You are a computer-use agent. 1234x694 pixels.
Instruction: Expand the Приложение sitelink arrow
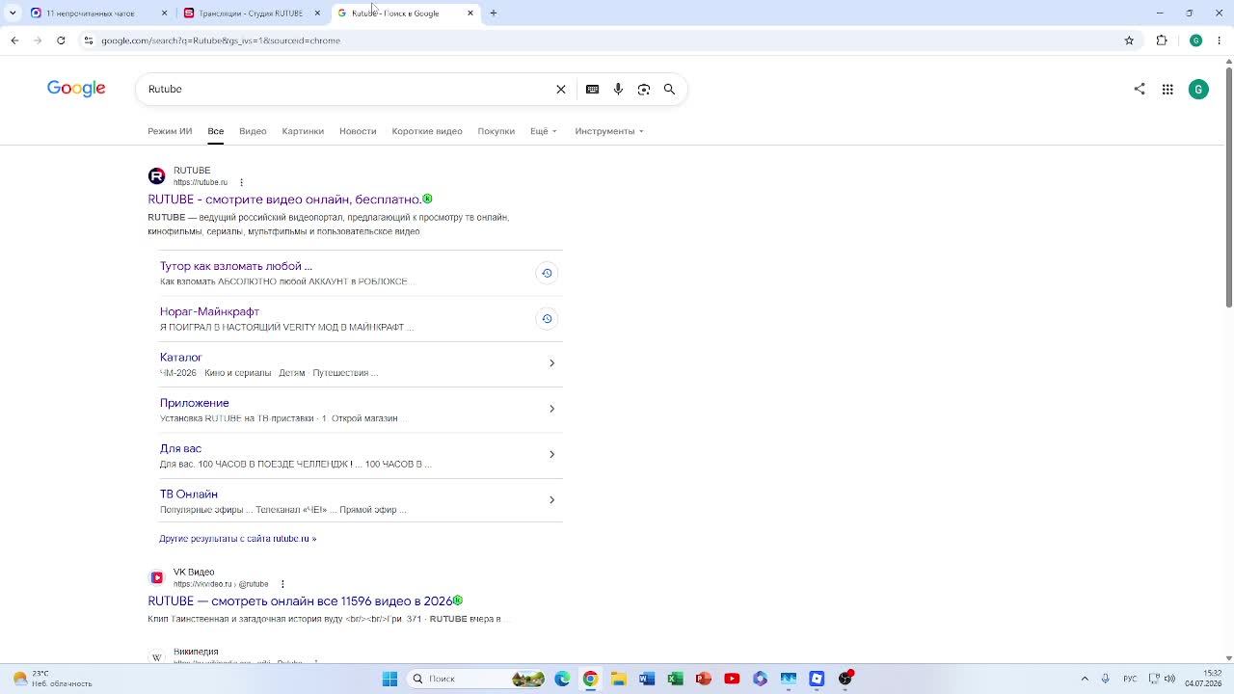pos(551,409)
